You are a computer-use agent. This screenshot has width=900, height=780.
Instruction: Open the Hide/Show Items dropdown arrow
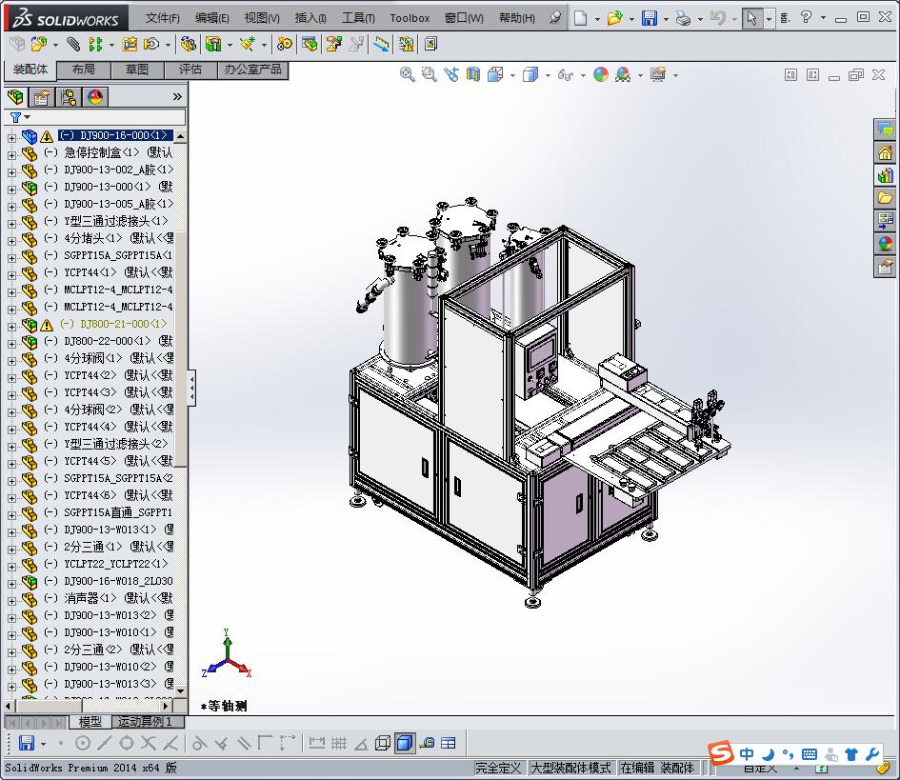click(583, 75)
